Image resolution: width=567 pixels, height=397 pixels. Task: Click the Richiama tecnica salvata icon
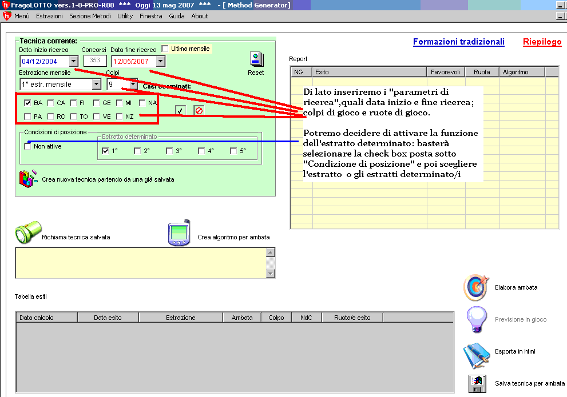click(x=26, y=234)
